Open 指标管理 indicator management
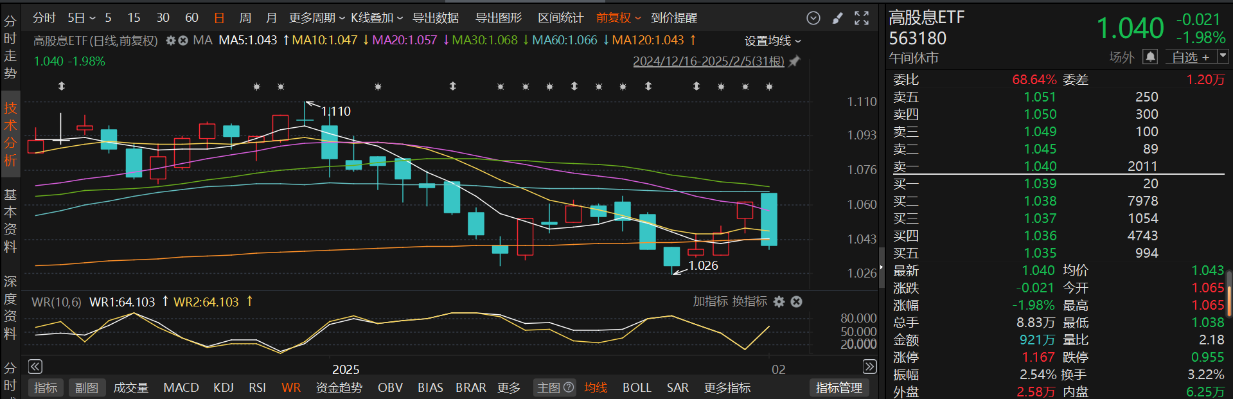The height and width of the screenshot is (399, 1233). coord(838,387)
